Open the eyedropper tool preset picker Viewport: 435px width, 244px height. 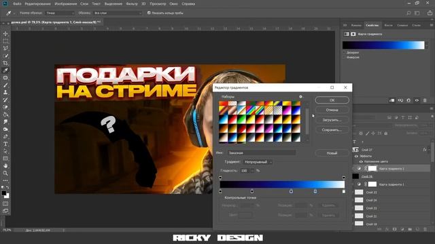[x=10, y=13]
